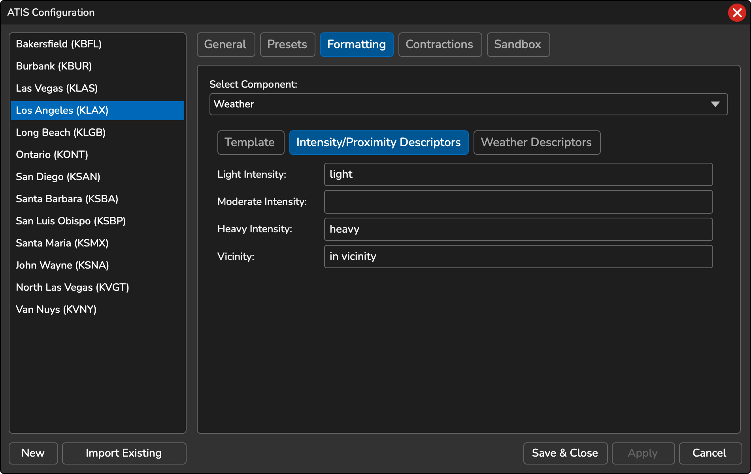
Task: Click the empty Moderate Intensity field
Action: tap(518, 201)
